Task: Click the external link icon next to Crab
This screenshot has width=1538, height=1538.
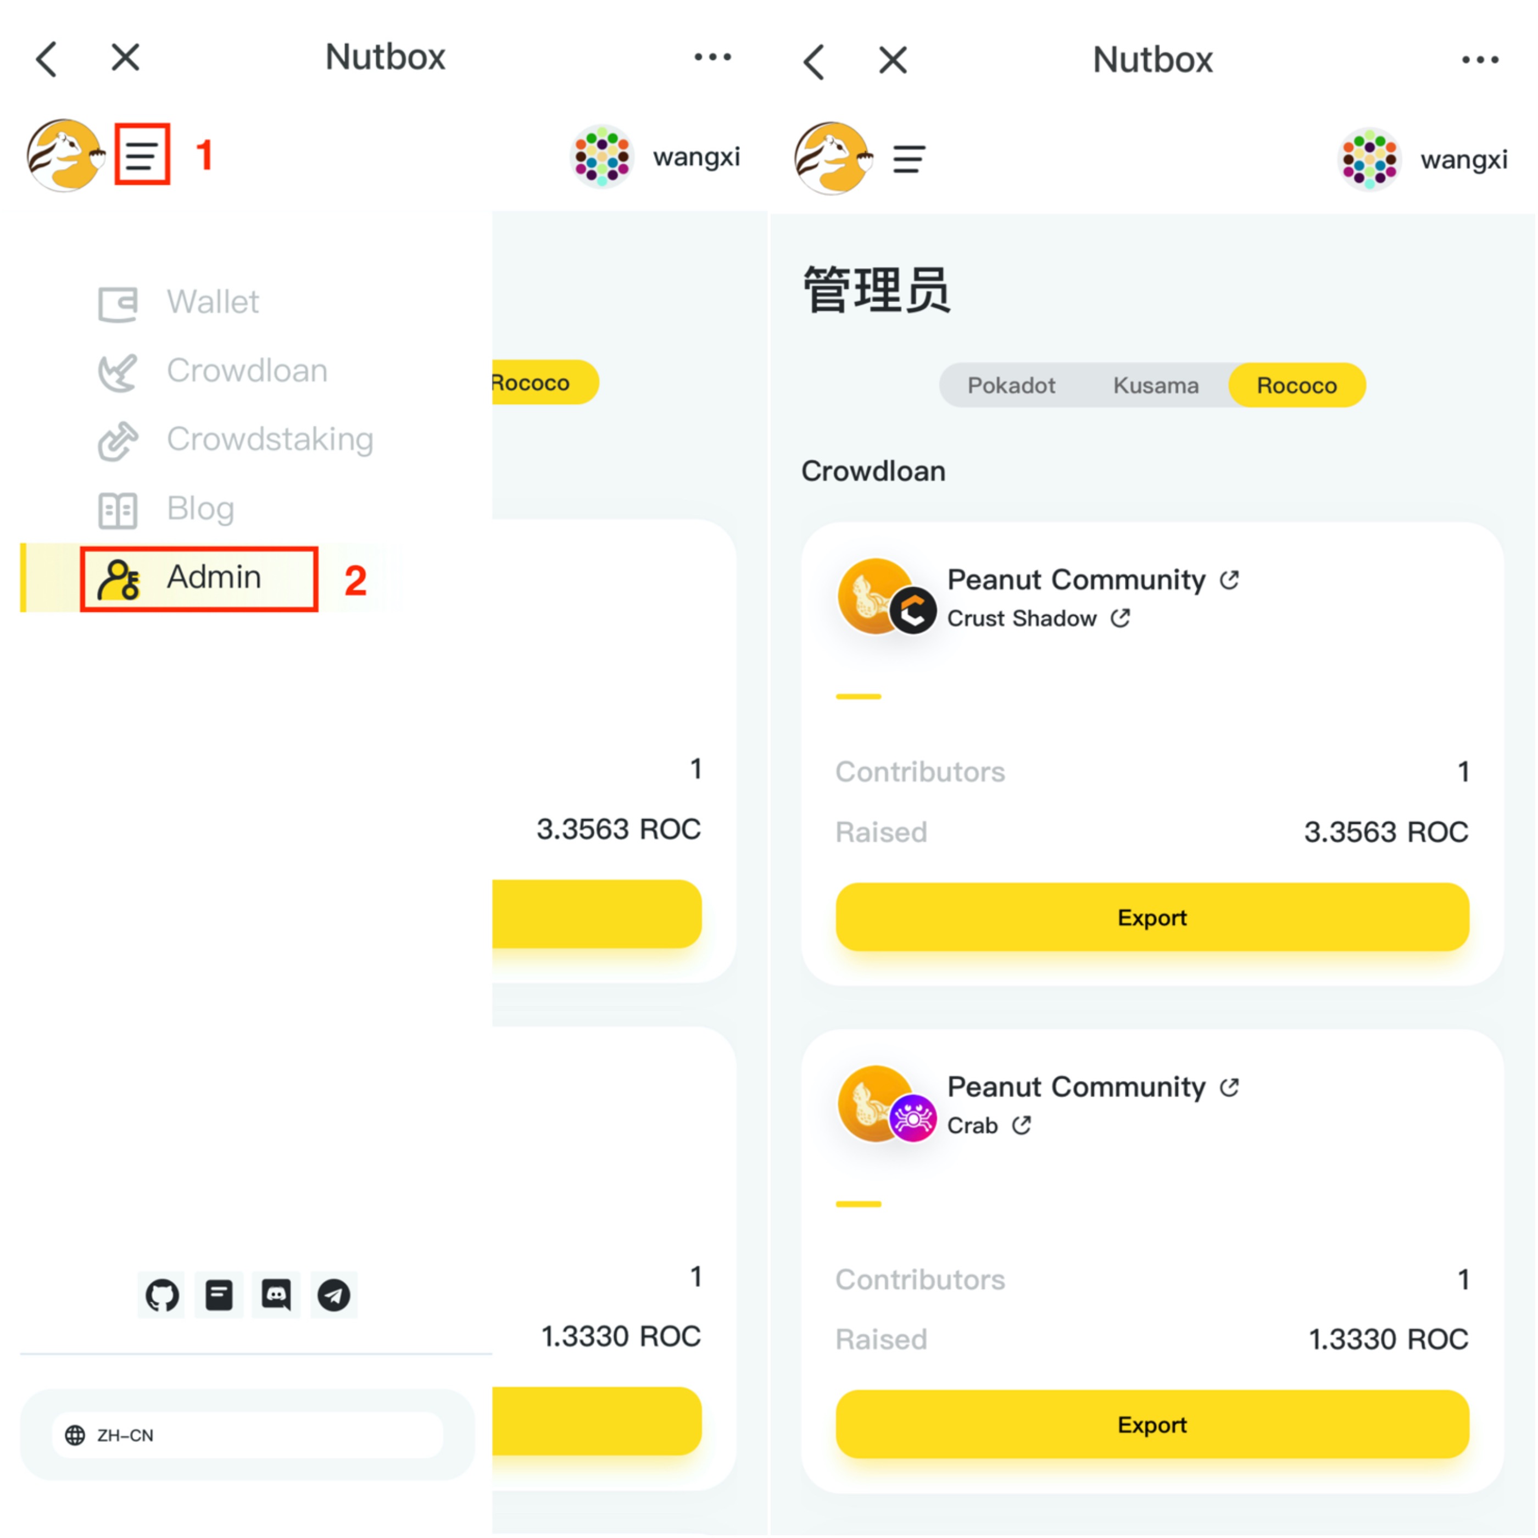Action: pos(1021,1125)
